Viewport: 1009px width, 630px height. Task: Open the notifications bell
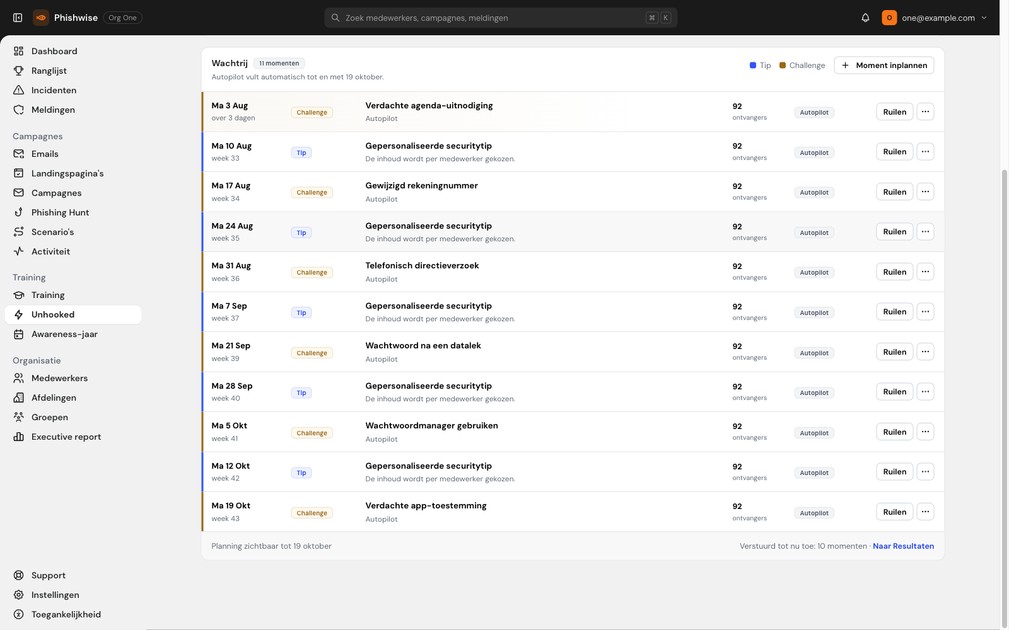point(865,18)
